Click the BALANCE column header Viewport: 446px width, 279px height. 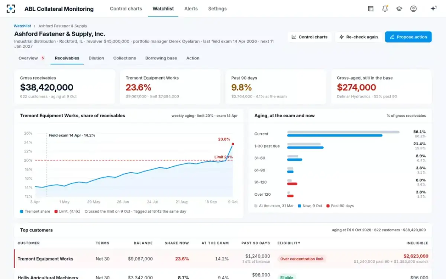click(143, 243)
